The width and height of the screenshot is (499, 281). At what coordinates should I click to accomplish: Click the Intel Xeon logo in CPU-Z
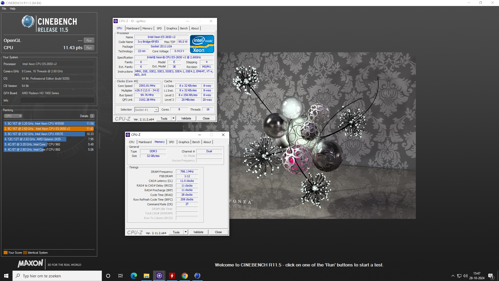pyautogui.click(x=202, y=44)
